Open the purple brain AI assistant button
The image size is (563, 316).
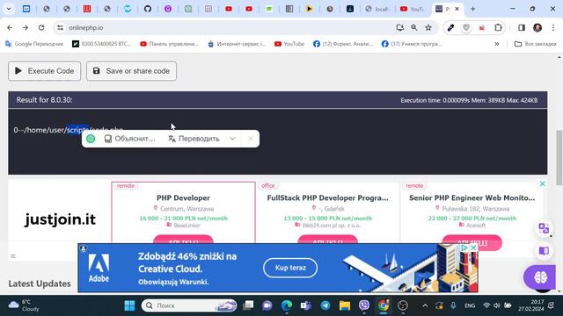(540, 277)
